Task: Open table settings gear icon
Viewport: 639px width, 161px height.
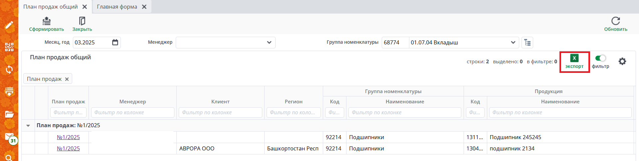Action: pos(622,61)
